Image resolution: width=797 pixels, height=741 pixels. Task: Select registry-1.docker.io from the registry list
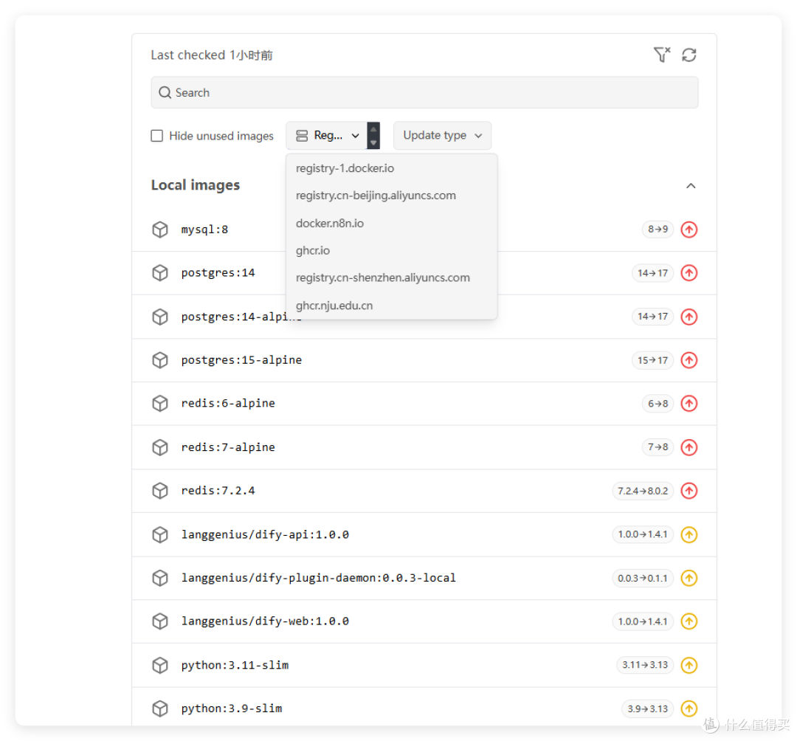[344, 168]
